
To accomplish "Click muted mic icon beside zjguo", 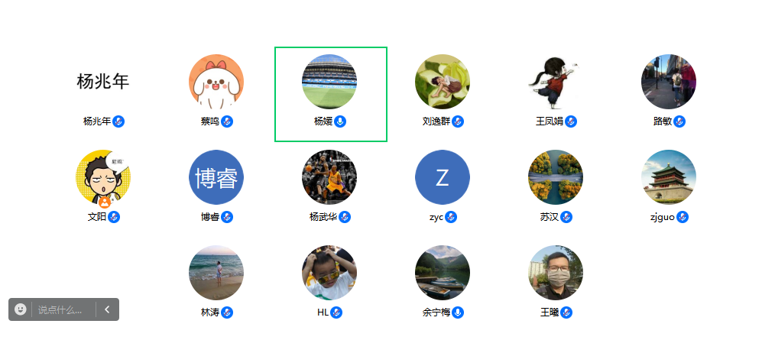I will tap(683, 217).
